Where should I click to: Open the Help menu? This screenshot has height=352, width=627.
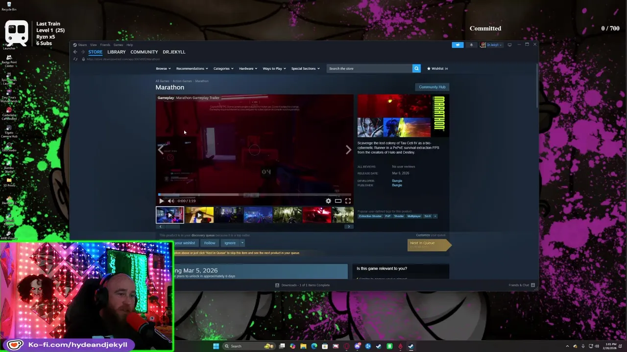point(129,45)
